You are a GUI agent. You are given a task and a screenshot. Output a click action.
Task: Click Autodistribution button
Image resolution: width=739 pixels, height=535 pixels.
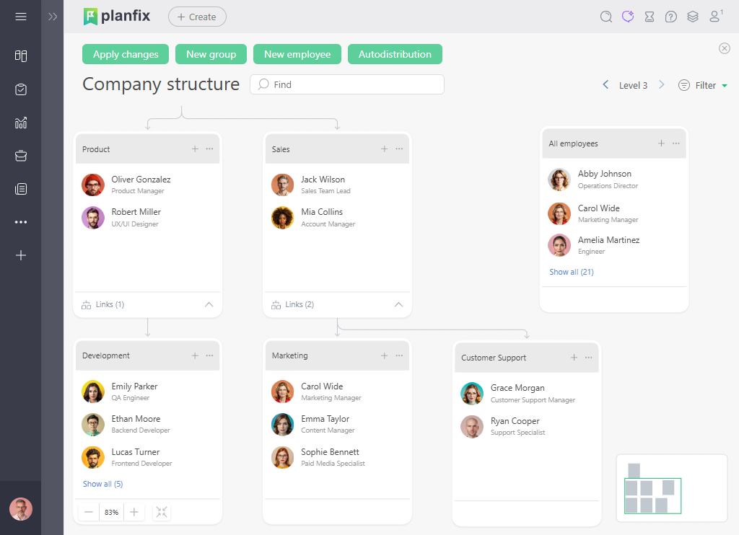(395, 54)
